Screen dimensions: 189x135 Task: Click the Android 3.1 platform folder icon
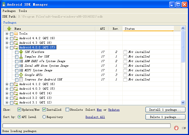point(16,102)
